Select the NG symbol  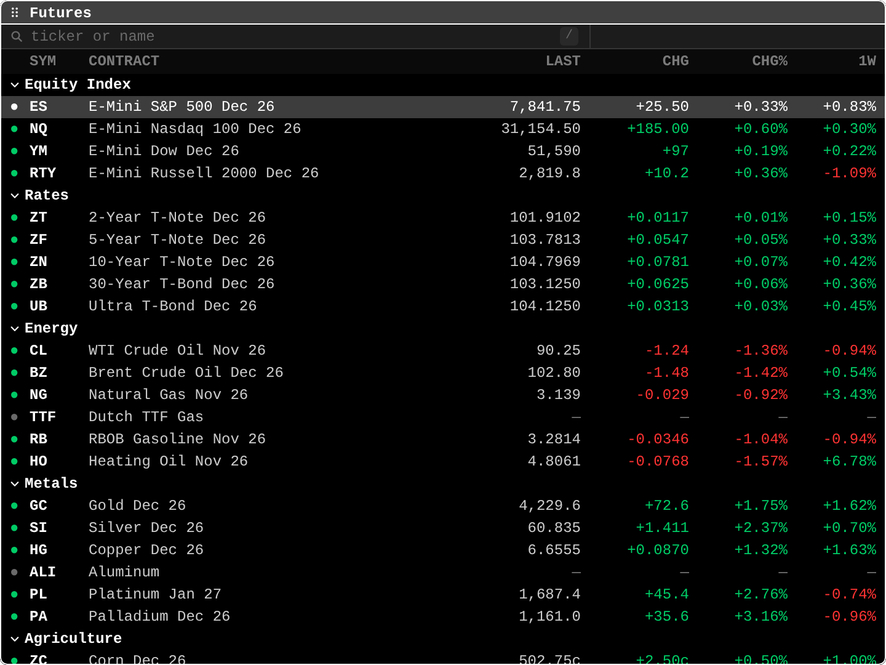(38, 395)
